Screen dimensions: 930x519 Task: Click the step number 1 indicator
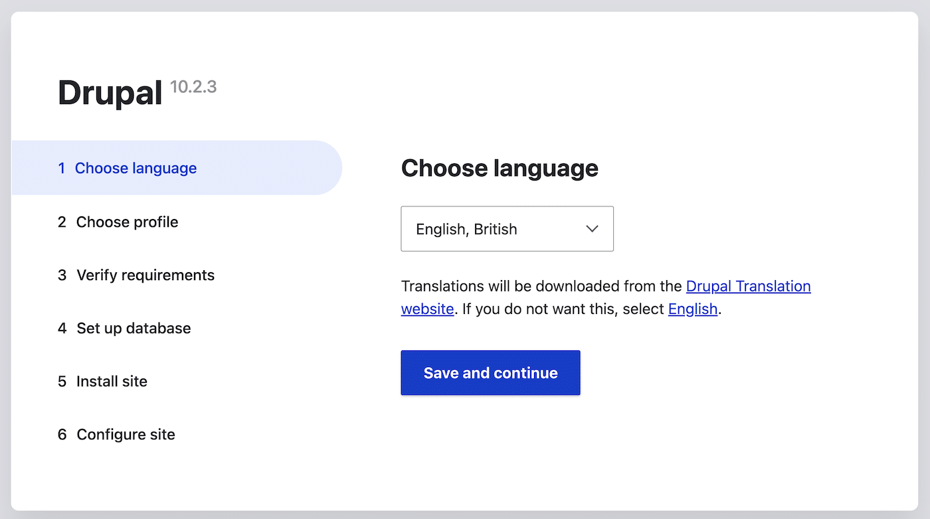coord(61,168)
